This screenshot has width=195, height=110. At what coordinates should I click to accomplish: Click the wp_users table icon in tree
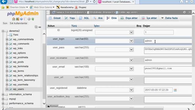11,89
